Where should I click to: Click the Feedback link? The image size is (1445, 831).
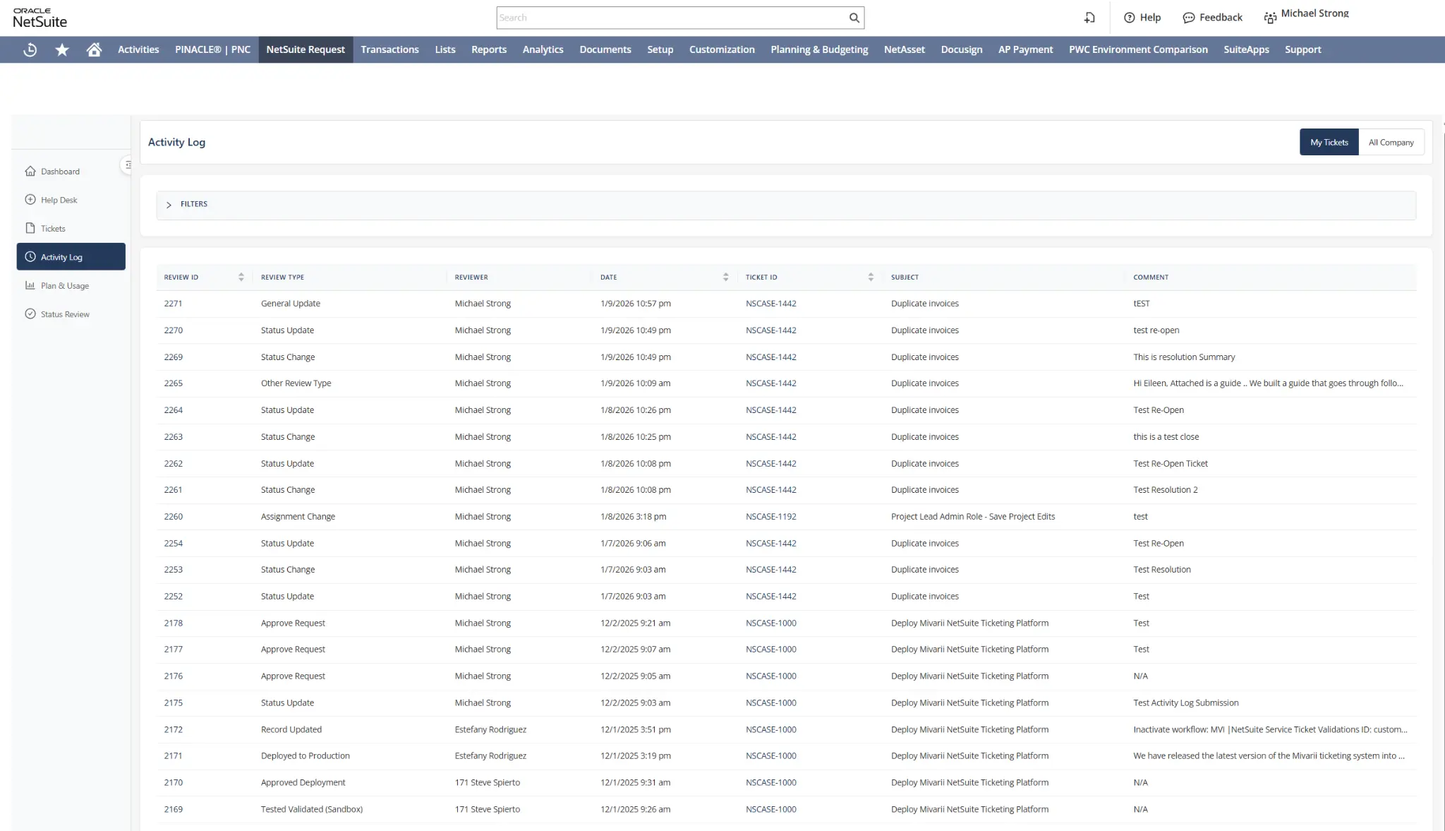coord(1221,18)
